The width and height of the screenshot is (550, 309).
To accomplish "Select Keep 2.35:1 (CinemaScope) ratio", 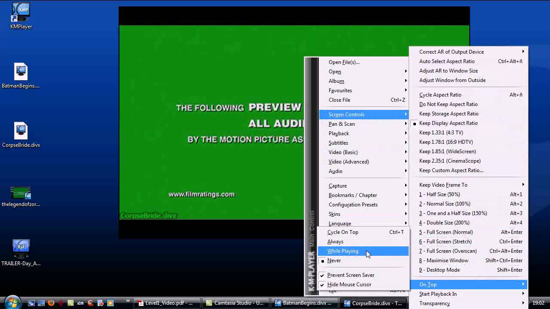I will click(468, 161).
